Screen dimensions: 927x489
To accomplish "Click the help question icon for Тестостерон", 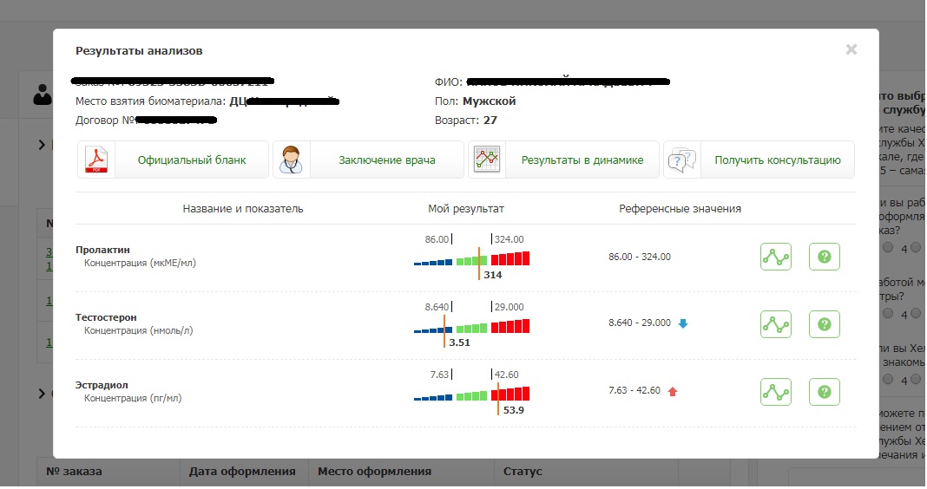I will tap(825, 324).
